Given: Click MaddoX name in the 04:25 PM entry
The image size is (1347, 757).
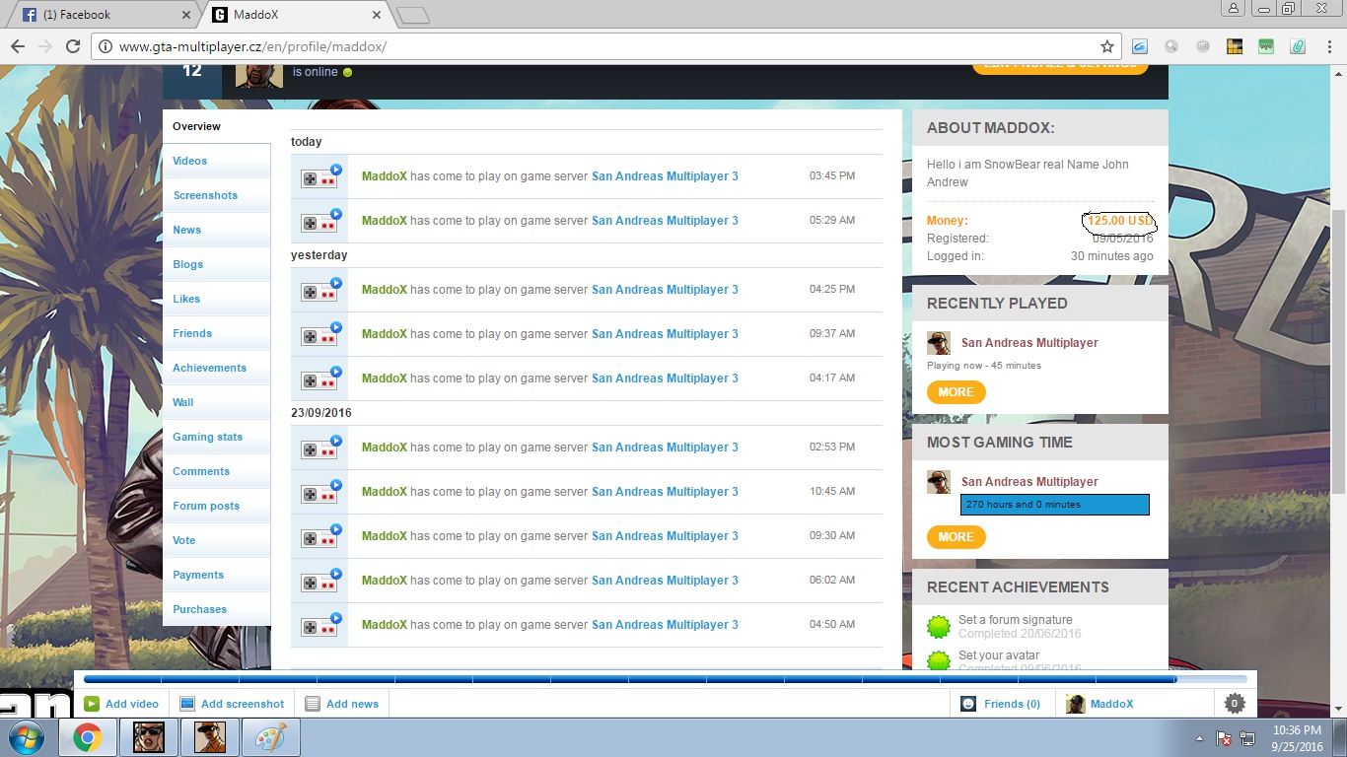Looking at the screenshot, I should pos(385,290).
